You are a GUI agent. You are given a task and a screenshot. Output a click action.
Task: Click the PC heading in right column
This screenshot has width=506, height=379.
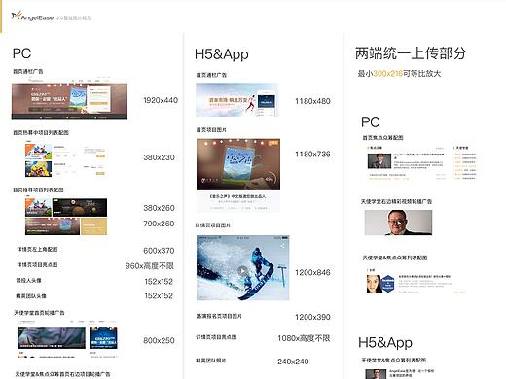pyautogui.click(x=370, y=122)
